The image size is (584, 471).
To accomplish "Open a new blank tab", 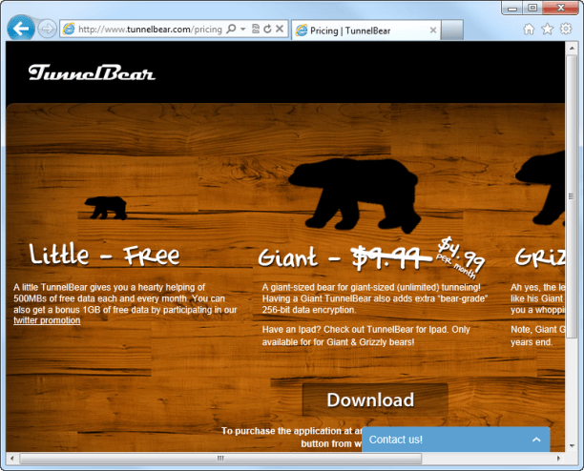I will pyautogui.click(x=452, y=31).
